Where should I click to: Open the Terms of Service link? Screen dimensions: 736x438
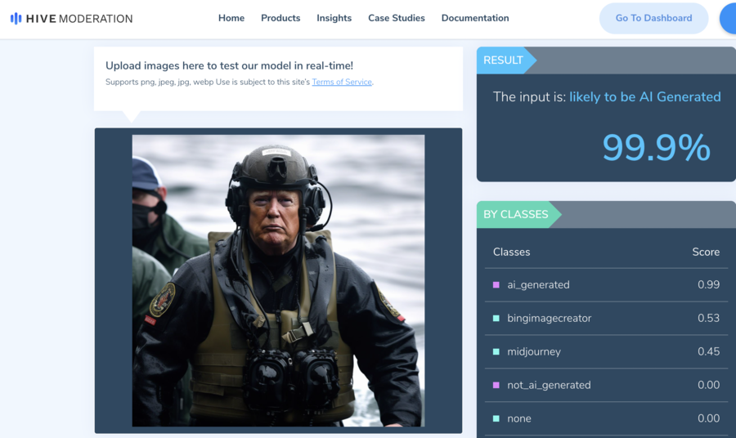coord(342,82)
